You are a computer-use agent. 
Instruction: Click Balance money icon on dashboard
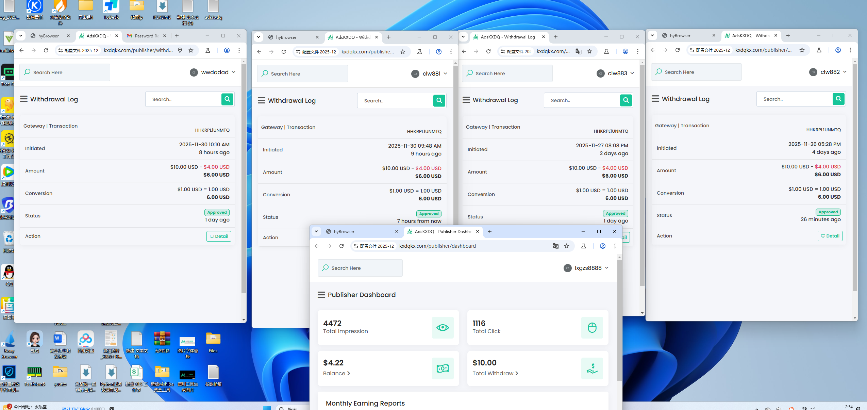443,368
